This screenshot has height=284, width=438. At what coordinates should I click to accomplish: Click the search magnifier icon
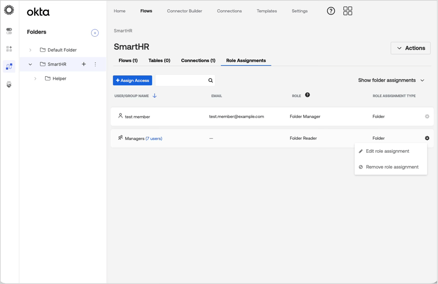[210, 81]
